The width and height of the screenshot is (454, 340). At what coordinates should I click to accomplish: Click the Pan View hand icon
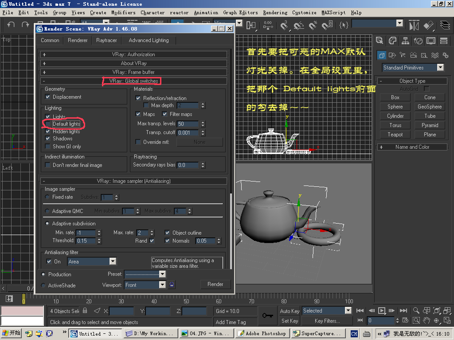[427, 321]
